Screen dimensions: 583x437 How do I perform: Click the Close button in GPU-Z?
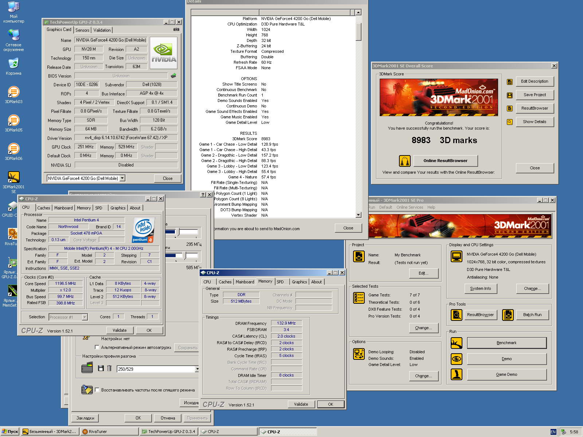click(168, 178)
